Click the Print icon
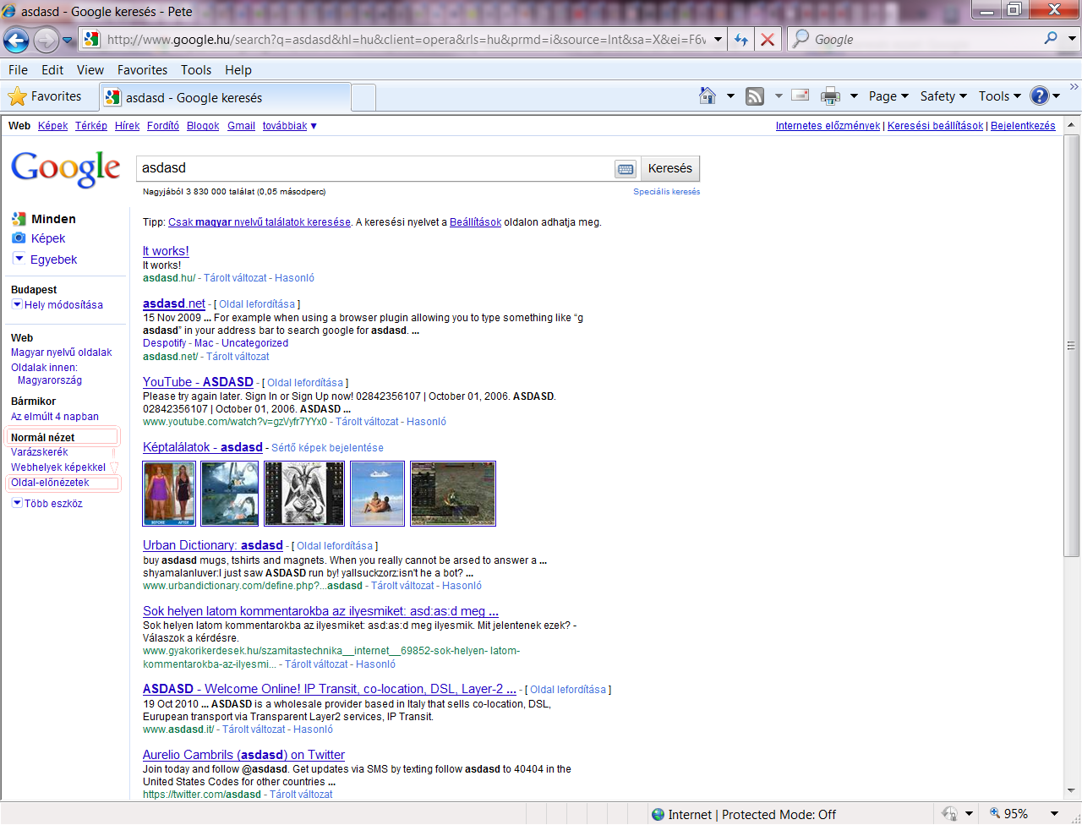The image size is (1082, 825). pyautogui.click(x=831, y=96)
